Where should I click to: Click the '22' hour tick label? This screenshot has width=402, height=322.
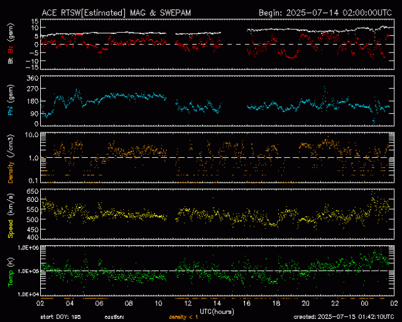coord(335,303)
